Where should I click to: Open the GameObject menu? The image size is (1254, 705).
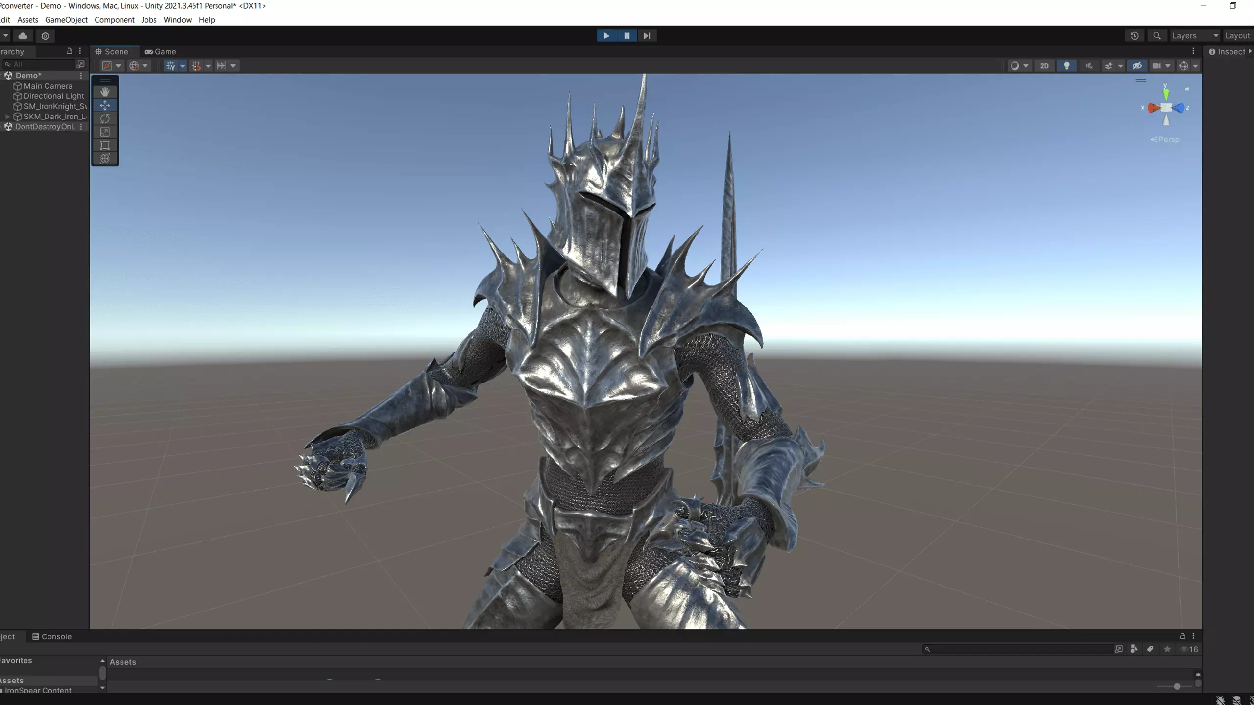[66, 20]
